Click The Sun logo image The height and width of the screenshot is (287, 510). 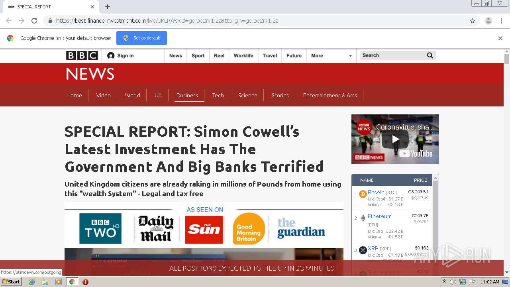[204, 230]
